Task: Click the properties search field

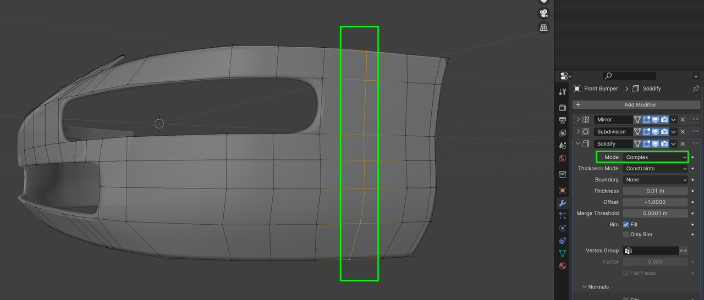Action: tap(629, 76)
